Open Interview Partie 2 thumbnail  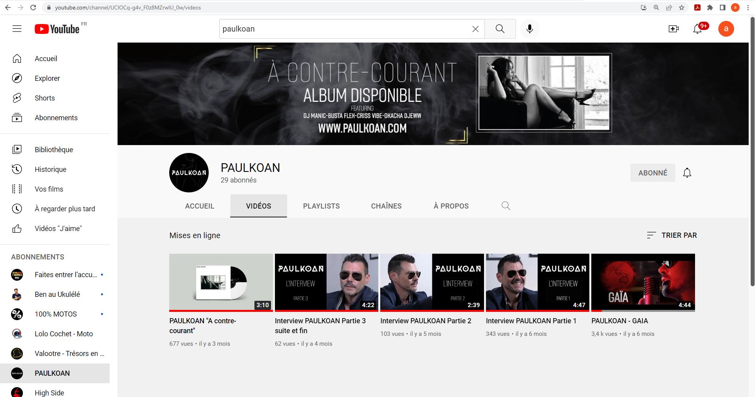[432, 282]
